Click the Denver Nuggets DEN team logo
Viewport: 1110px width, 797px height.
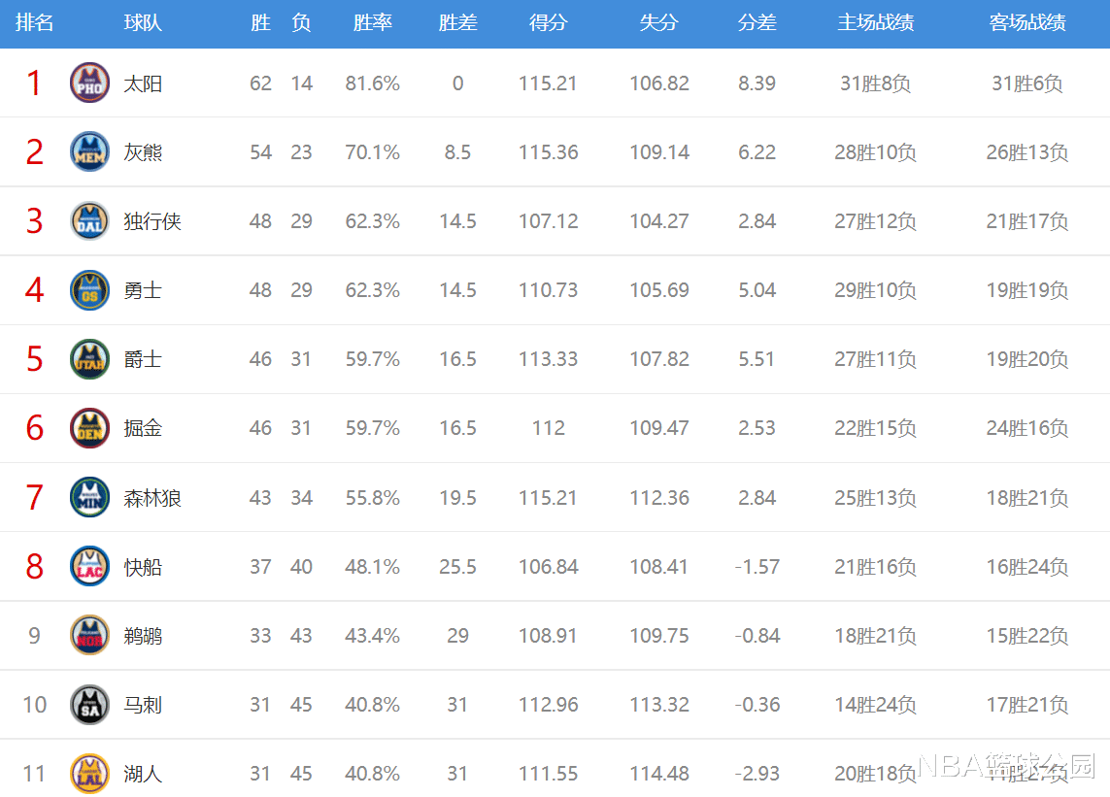pyautogui.click(x=90, y=428)
